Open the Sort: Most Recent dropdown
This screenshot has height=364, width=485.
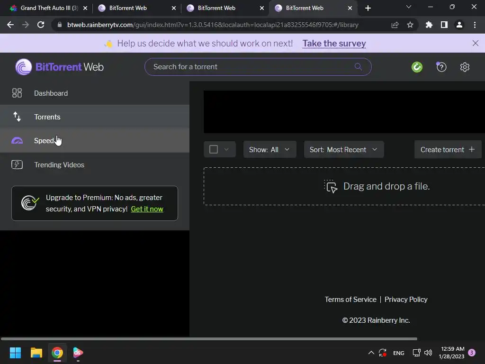(344, 149)
